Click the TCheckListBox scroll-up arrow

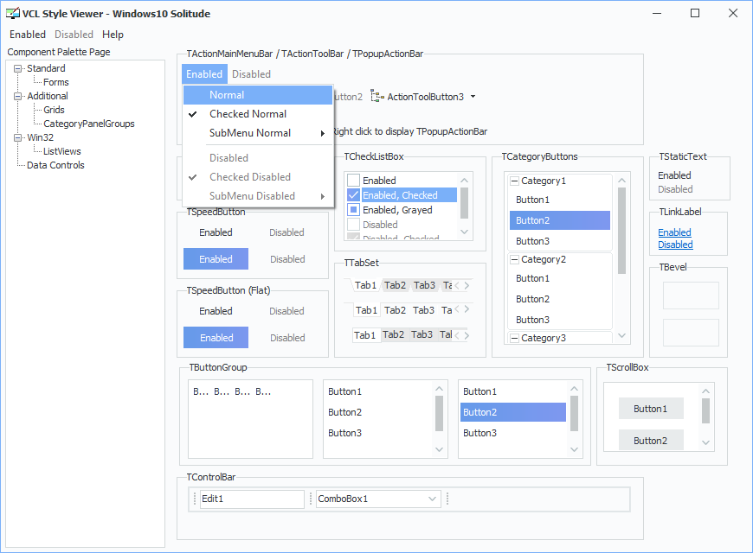point(465,181)
